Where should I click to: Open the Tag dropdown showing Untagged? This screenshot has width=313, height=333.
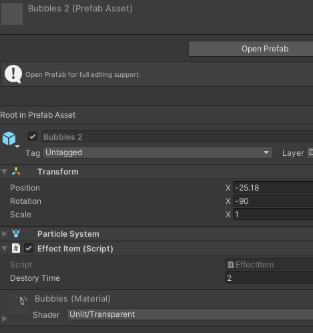coord(158,152)
